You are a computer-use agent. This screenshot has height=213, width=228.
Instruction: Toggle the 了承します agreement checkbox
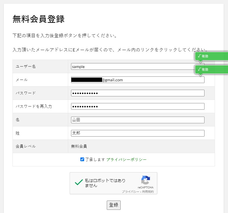(82, 159)
